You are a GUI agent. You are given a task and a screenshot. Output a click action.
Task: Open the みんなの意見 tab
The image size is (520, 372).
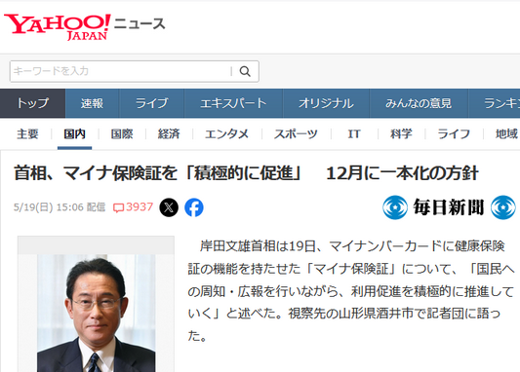click(419, 103)
